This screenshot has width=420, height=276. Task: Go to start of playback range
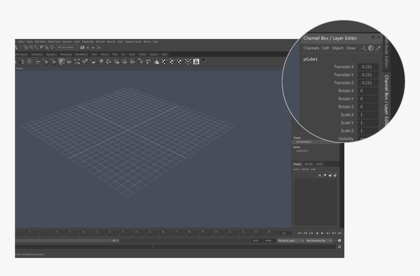pyautogui.click(x=300, y=233)
